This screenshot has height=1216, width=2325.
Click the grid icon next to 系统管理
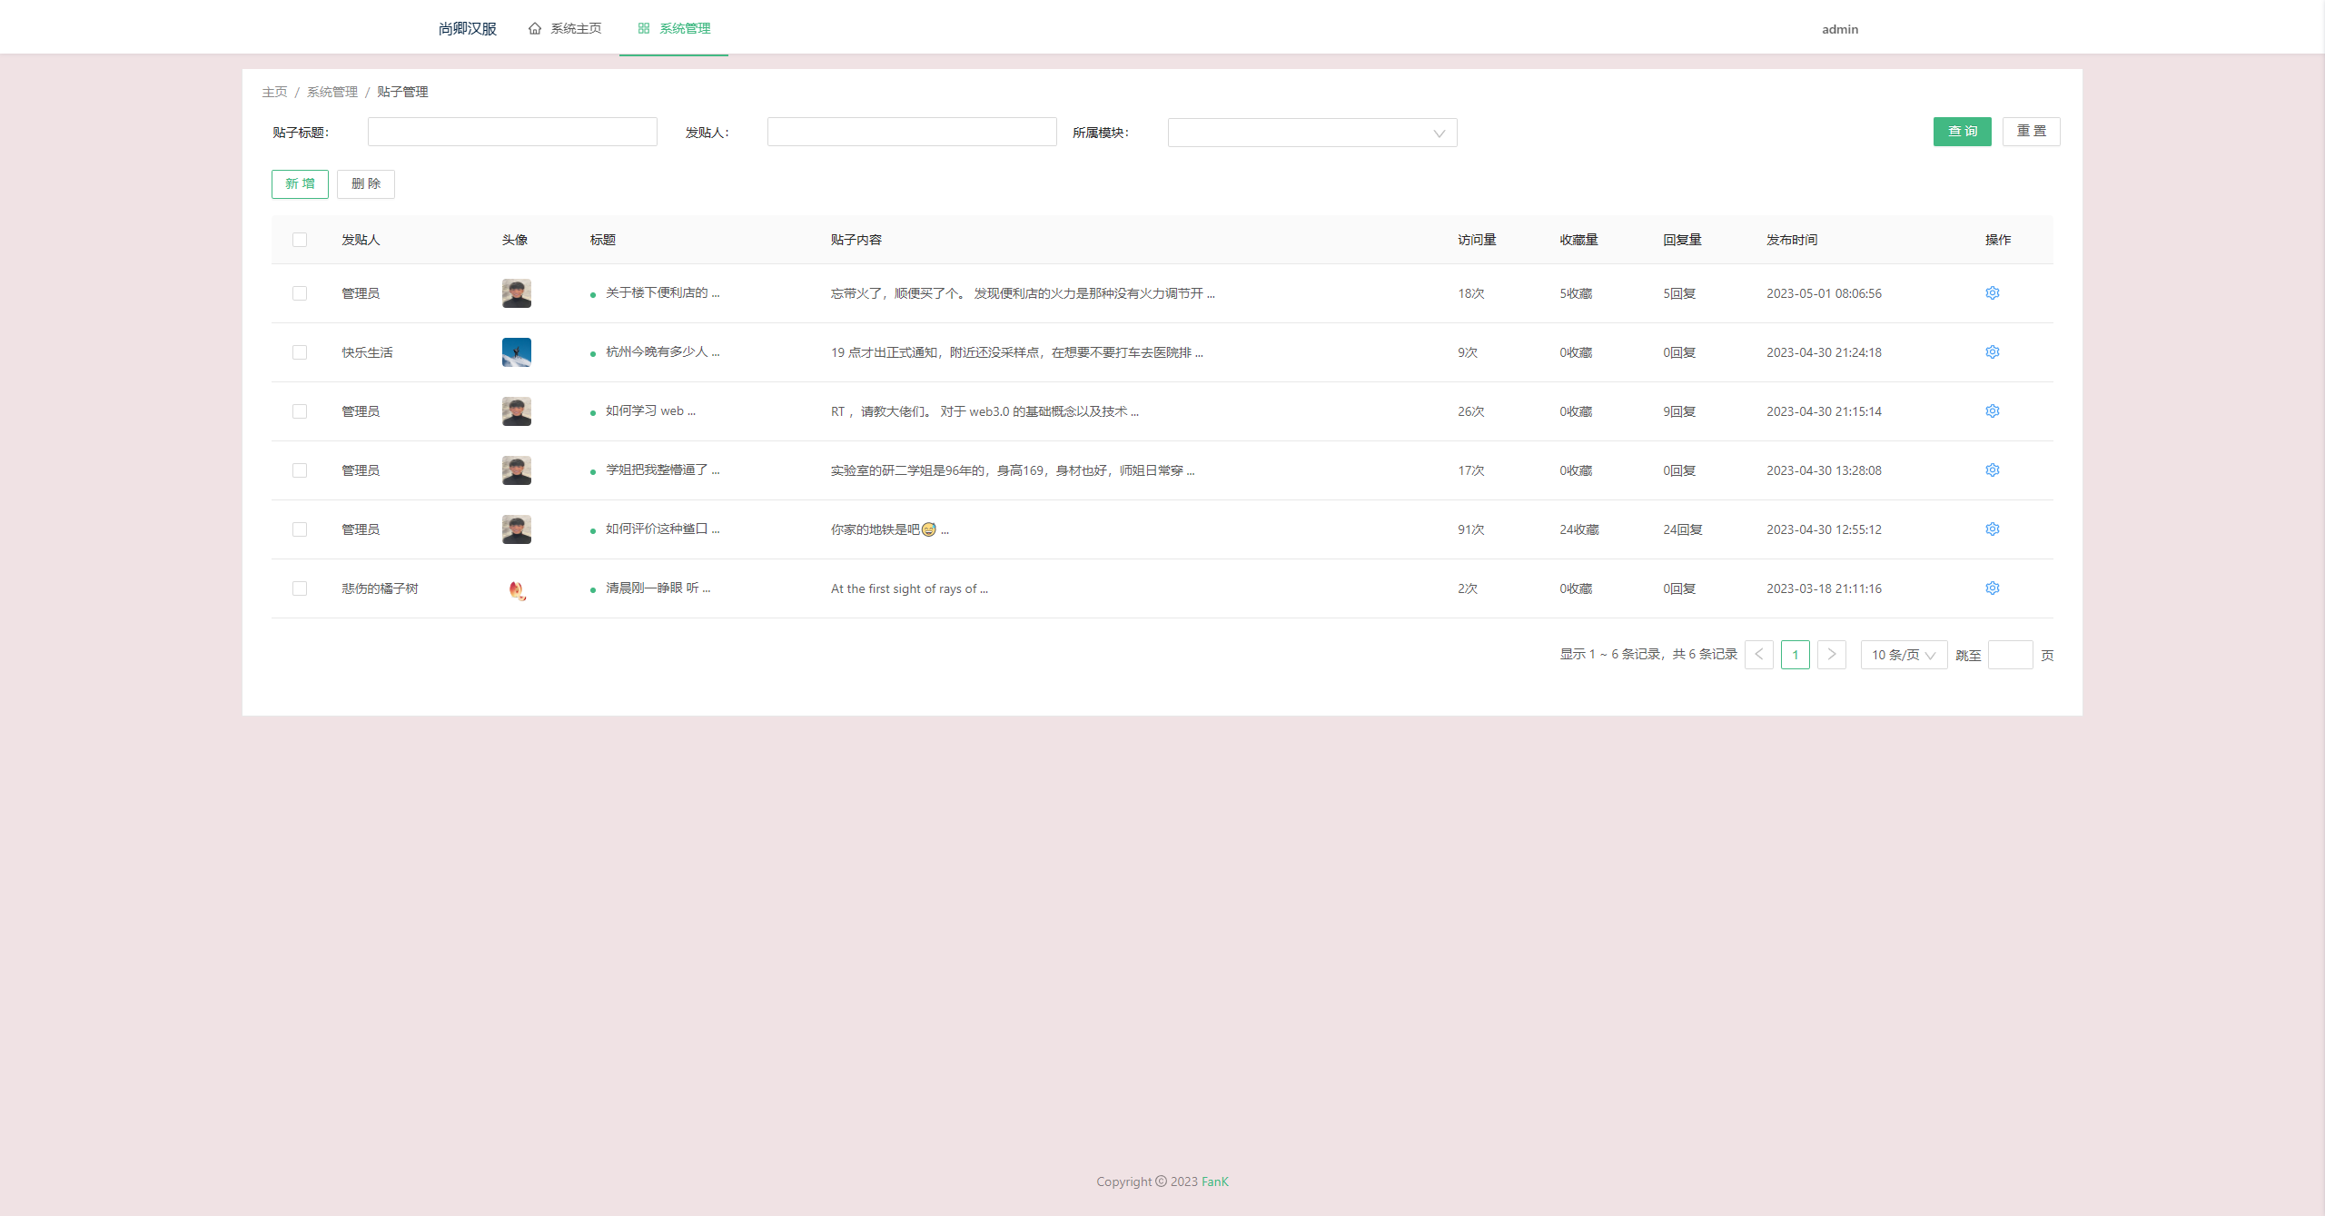coord(643,28)
